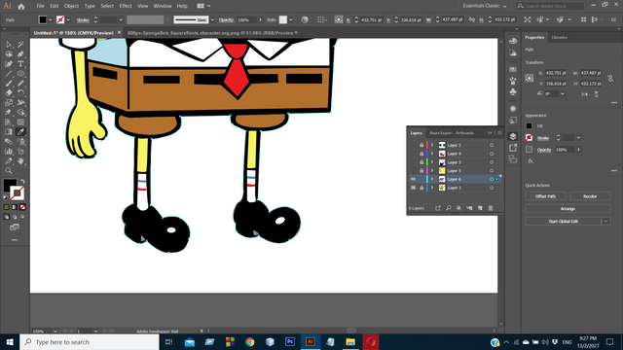Select the Column Graph tool
Viewport: 623px width, 350px height.
click(x=9, y=152)
